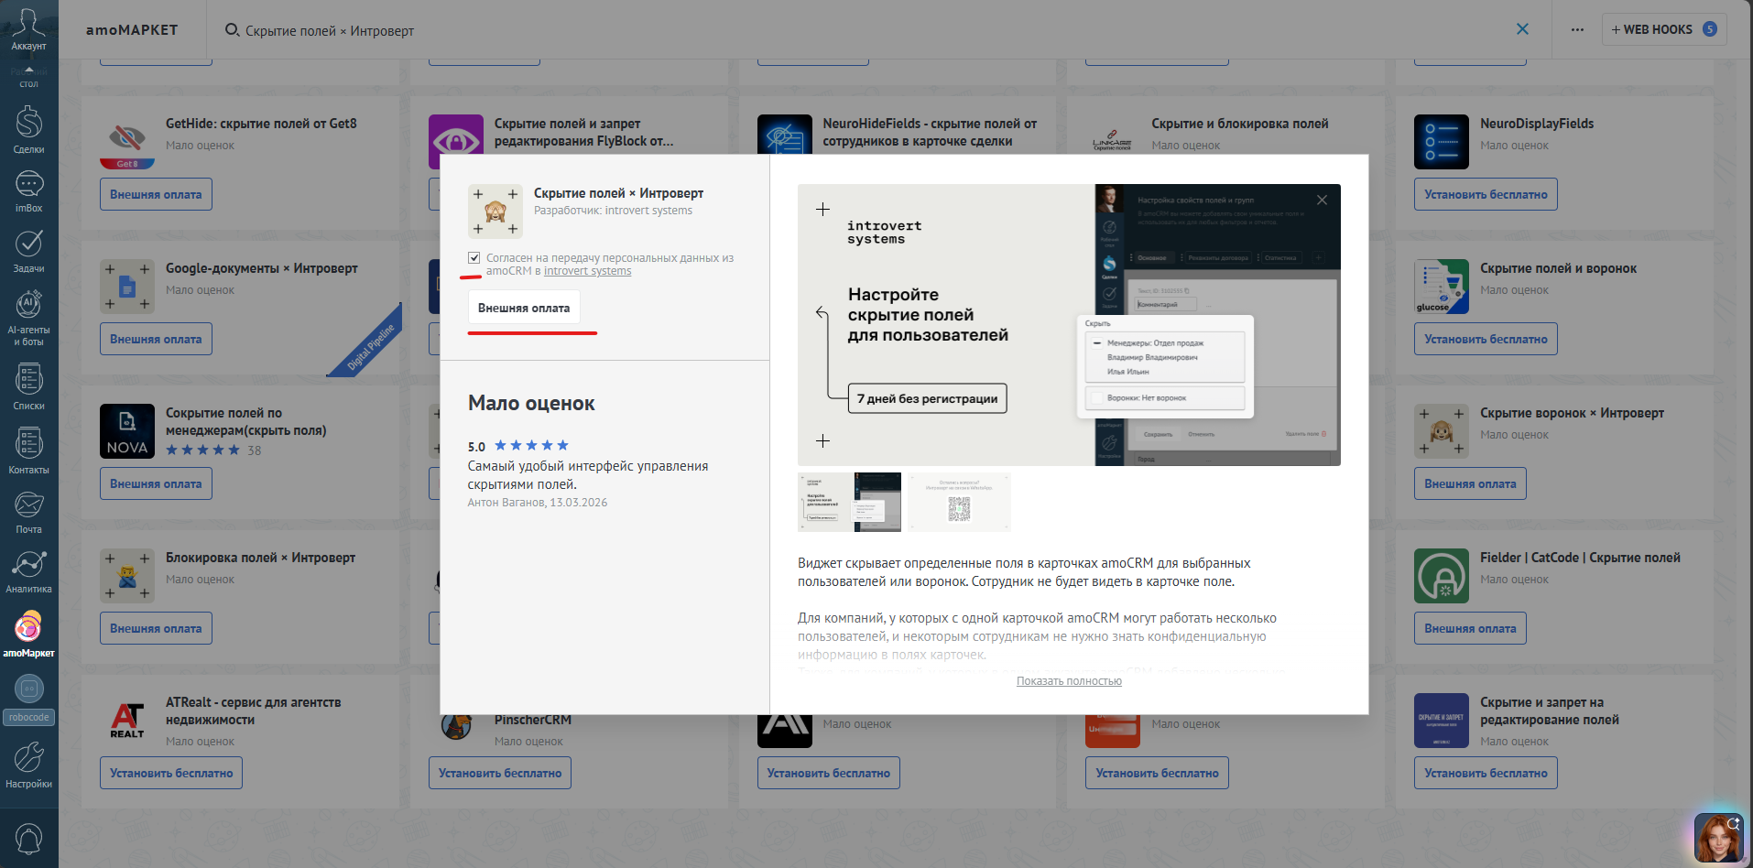Open the introvert systems link
The width and height of the screenshot is (1753, 868).
coord(587,271)
